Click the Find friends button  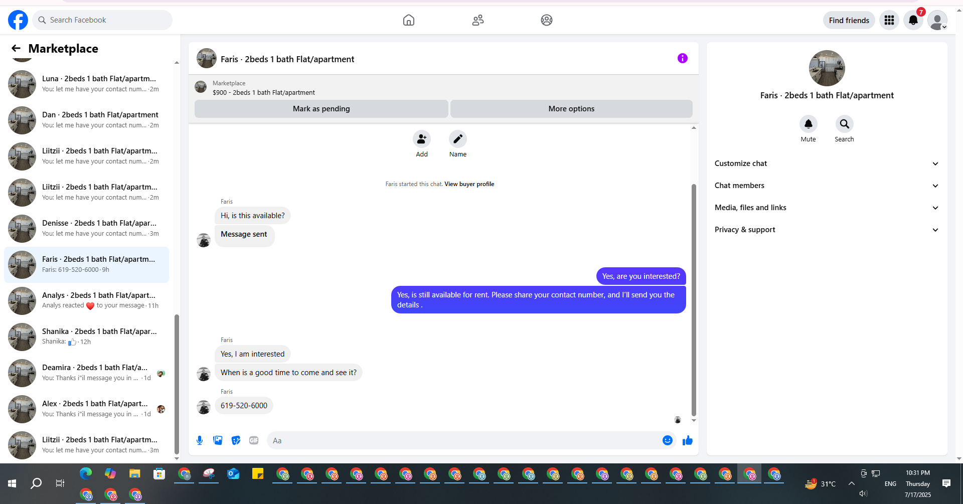click(849, 20)
